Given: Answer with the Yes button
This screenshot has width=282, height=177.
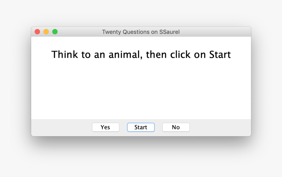Looking at the screenshot, I should coord(106,127).
